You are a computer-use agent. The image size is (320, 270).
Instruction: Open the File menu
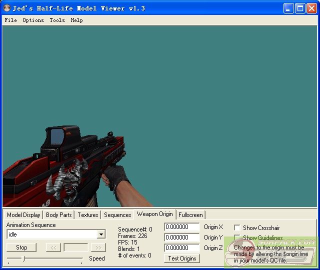(x=10, y=20)
